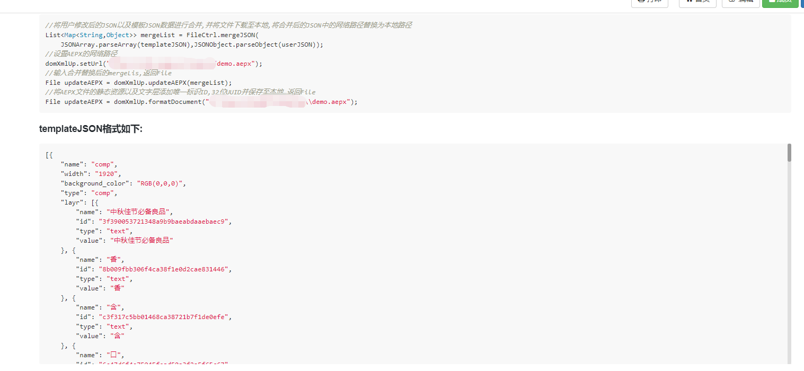Click the line "List<Map<String,Object>> mergeList"

pos(152,35)
